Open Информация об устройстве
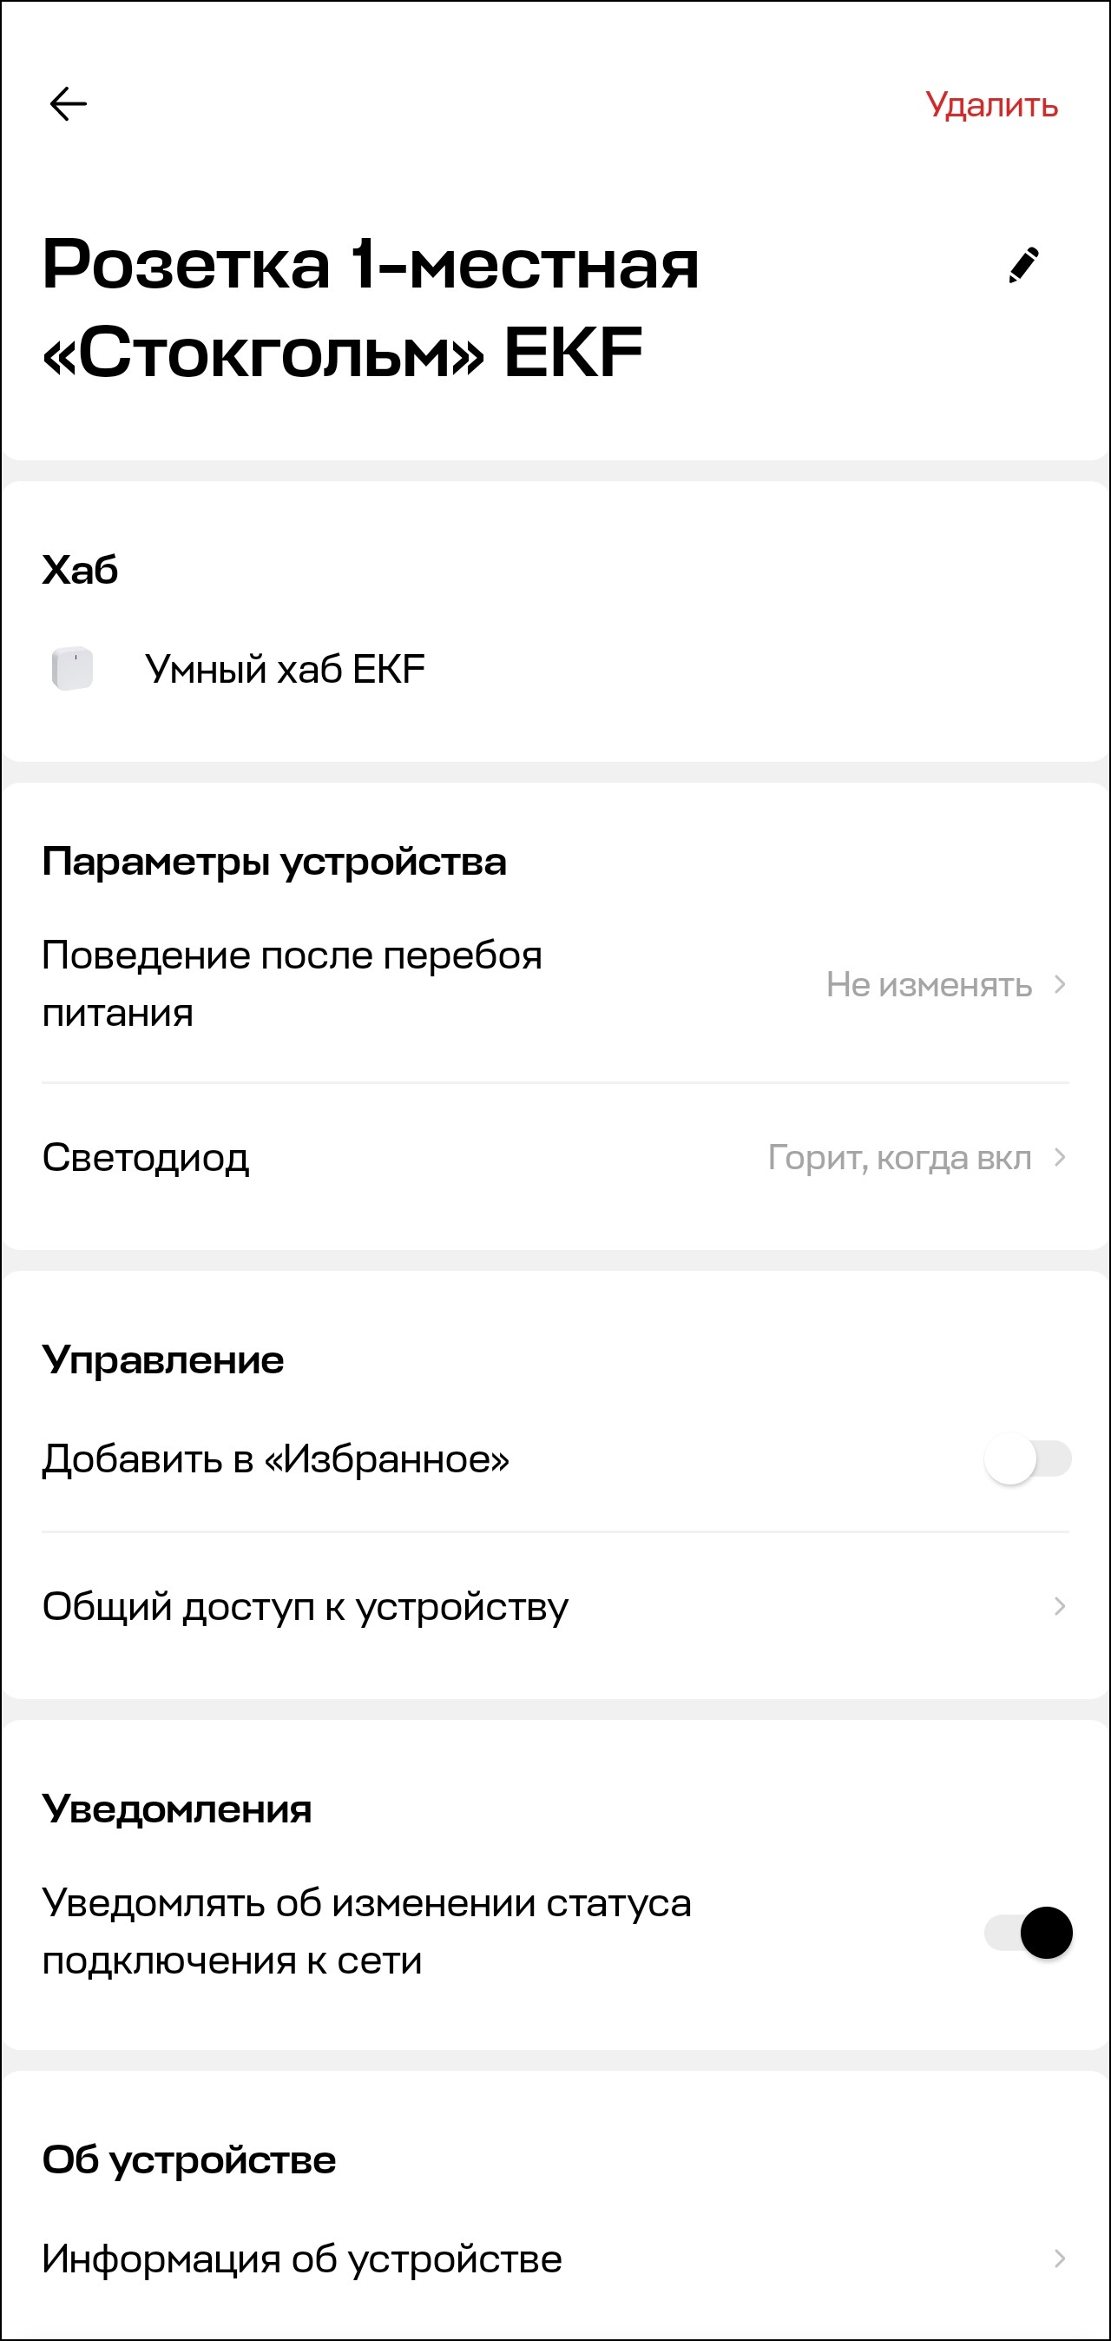 [x=301, y=2259]
